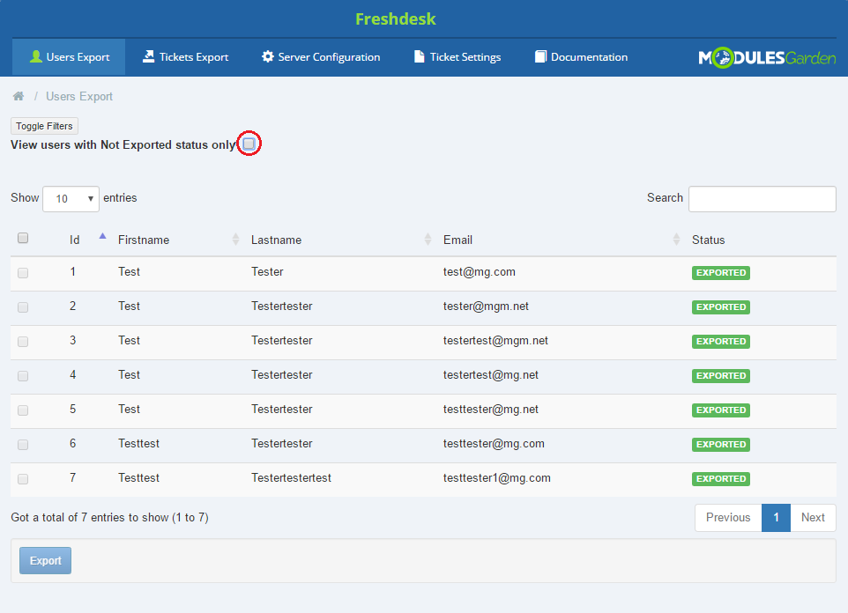Click the email testtester@mg.net
Image resolution: width=848 pixels, height=613 pixels.
[490, 410]
